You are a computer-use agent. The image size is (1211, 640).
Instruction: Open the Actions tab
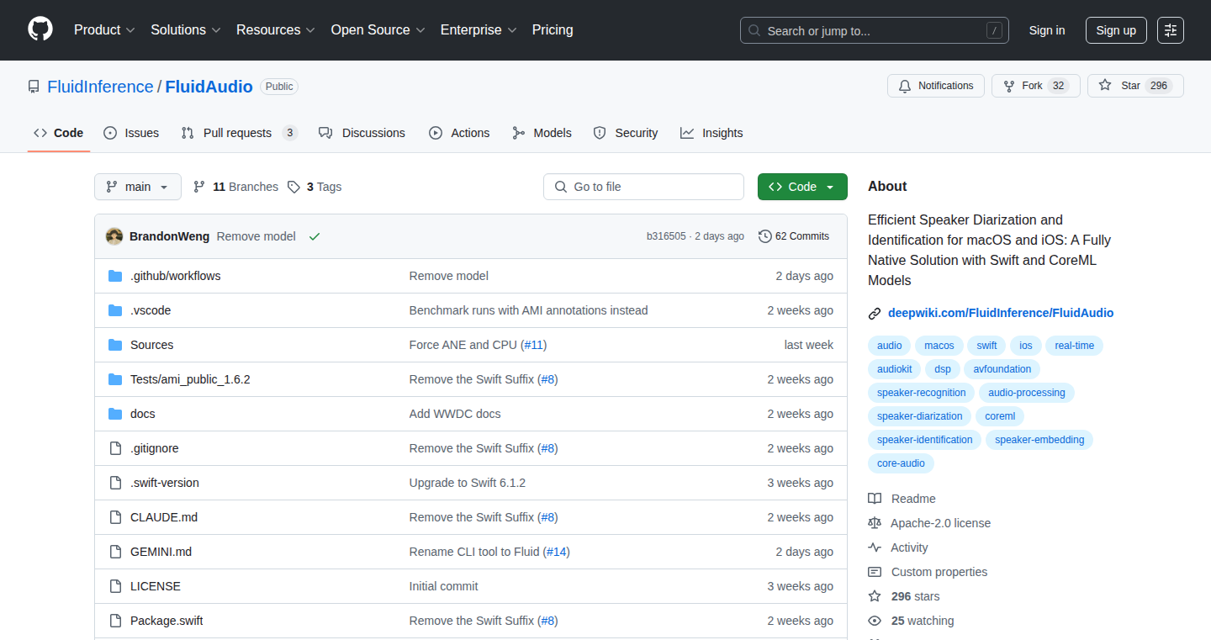(459, 133)
